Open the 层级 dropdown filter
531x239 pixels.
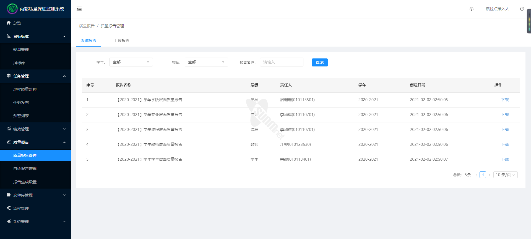coord(206,62)
